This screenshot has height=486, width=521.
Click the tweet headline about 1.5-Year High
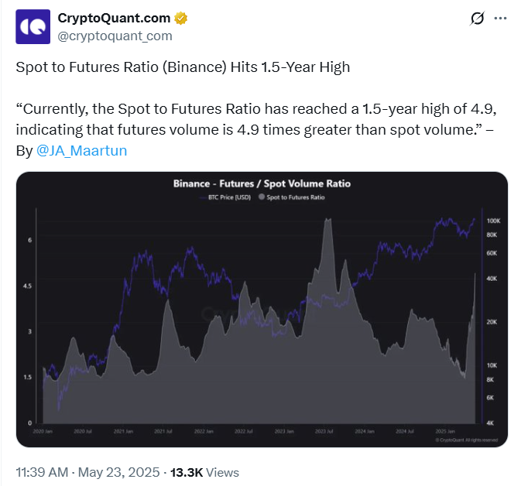point(183,67)
